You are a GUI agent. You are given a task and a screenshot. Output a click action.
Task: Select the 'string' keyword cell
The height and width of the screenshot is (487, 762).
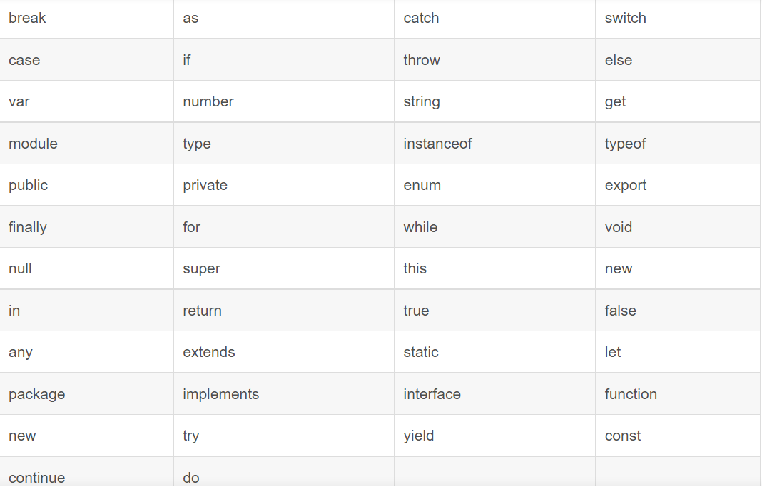point(422,102)
